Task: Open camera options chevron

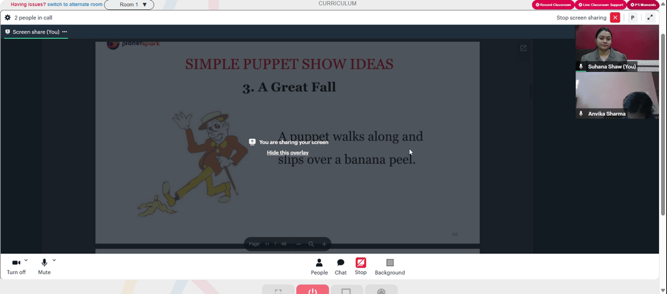Action: coord(26,260)
